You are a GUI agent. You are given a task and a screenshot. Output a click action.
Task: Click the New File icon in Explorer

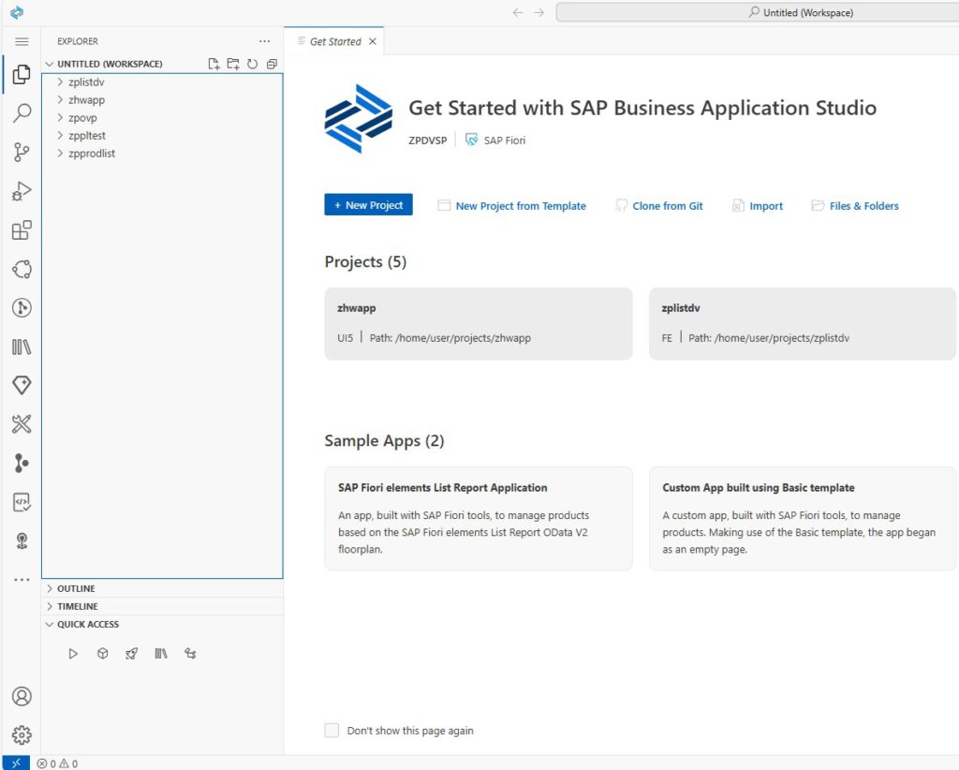[x=214, y=64]
